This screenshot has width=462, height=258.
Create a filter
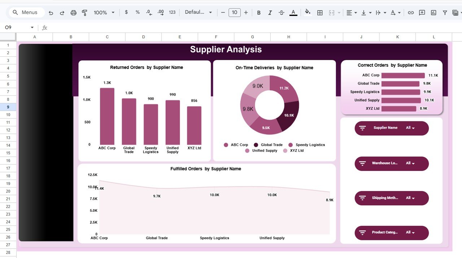point(445,12)
